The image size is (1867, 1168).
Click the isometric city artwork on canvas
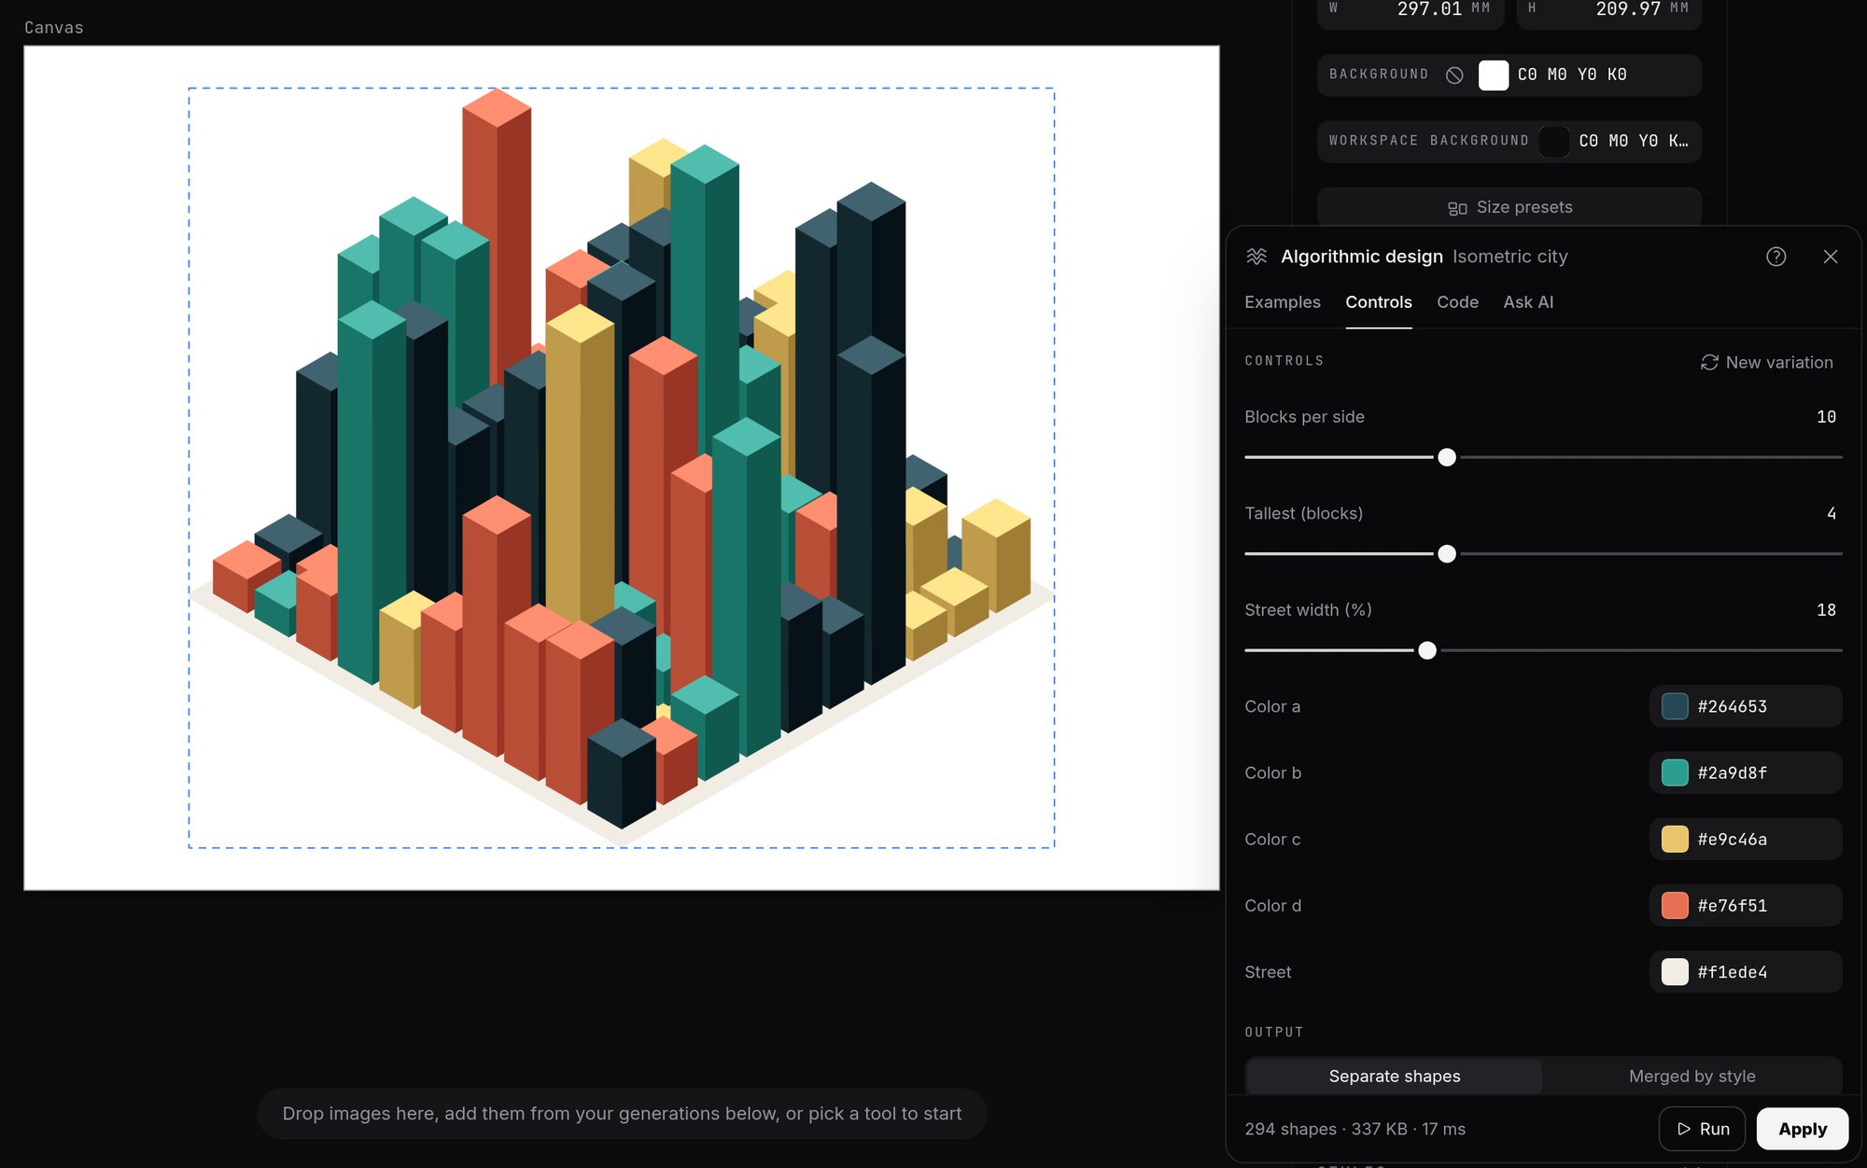[621, 467]
